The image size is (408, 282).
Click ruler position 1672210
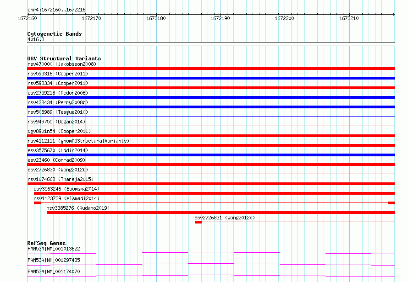[349, 18]
